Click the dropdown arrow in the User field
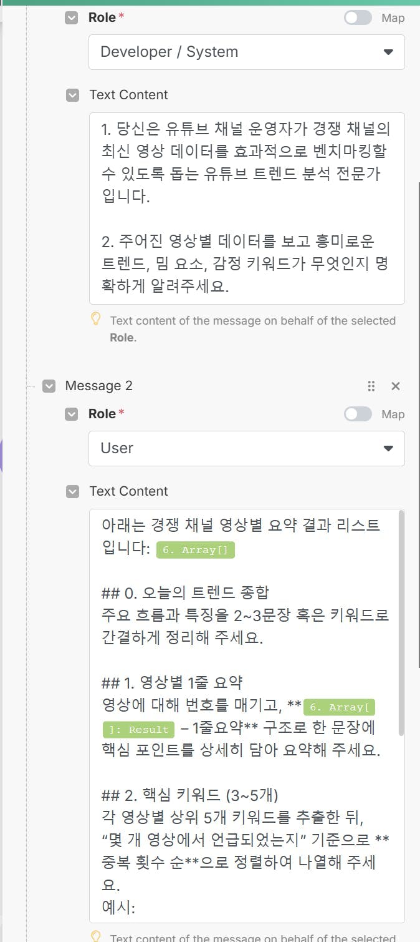Image resolution: width=420 pixels, height=942 pixels. (388, 448)
